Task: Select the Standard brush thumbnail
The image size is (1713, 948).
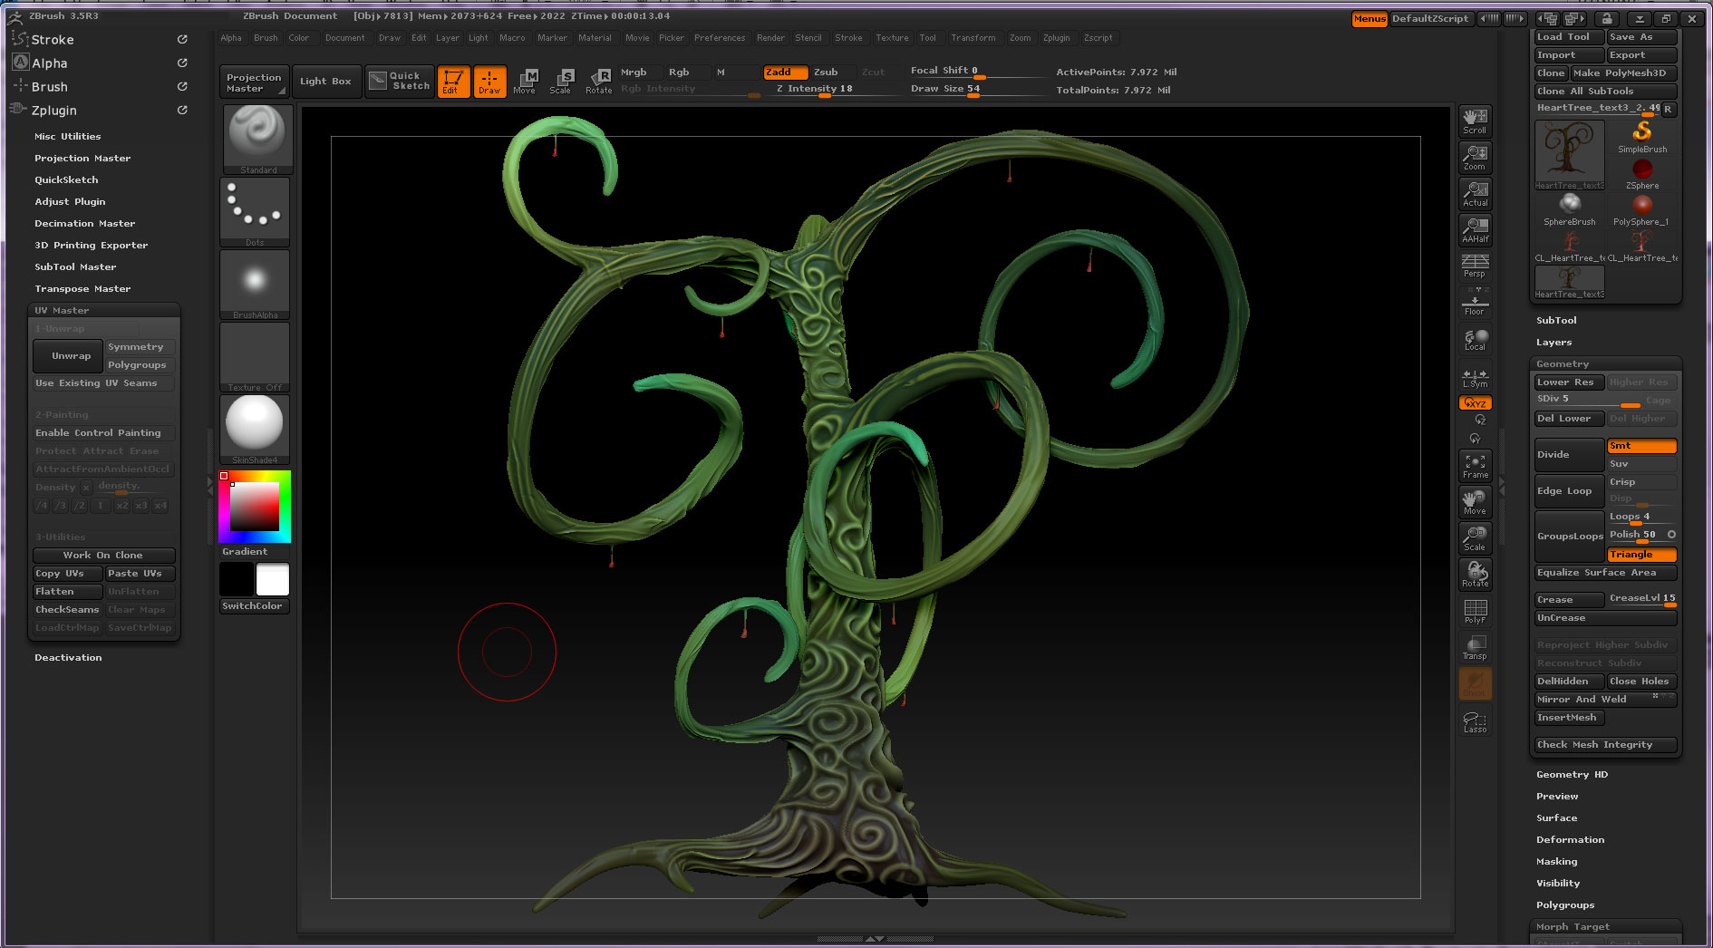Action: 257,136
